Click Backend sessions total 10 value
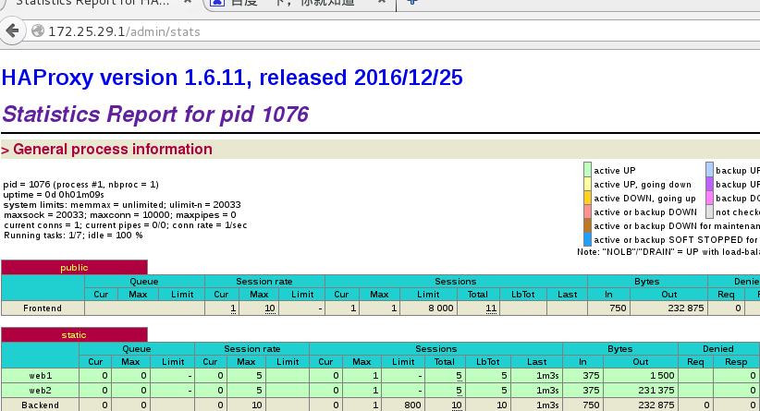Viewport: 760px width, 411px height. click(x=457, y=405)
